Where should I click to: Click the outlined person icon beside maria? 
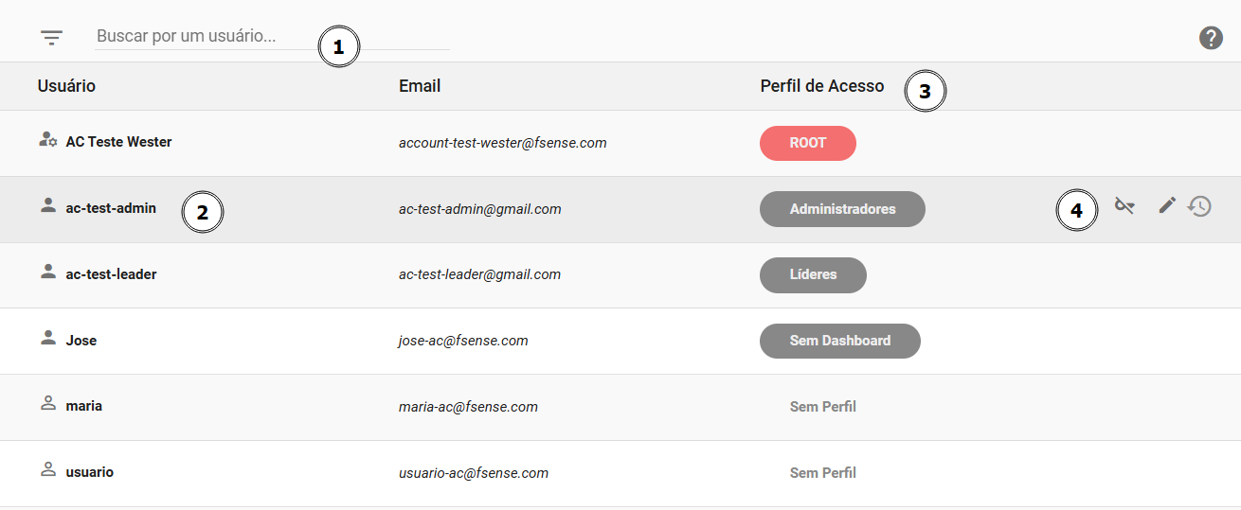click(48, 403)
